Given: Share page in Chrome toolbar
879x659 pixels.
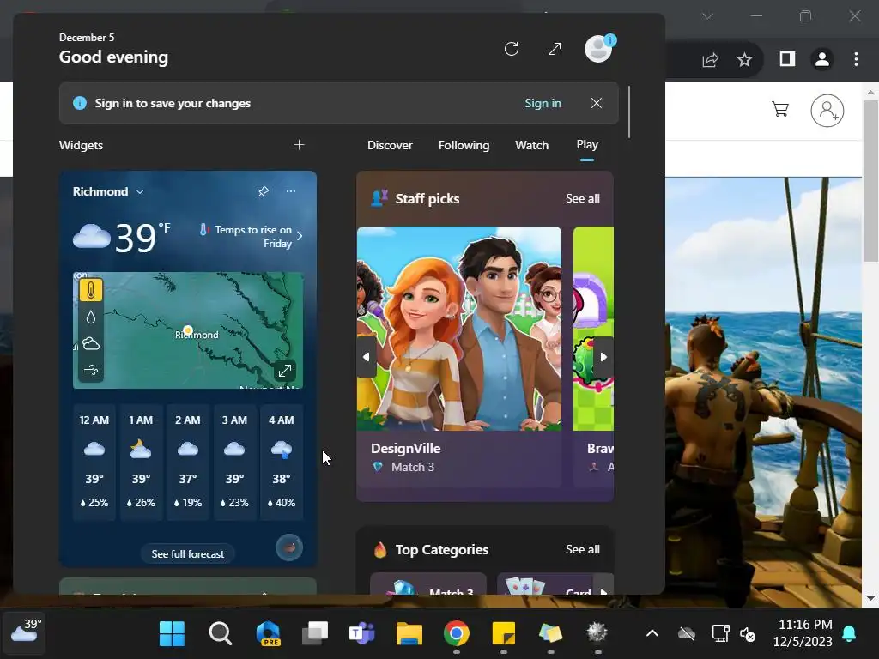Looking at the screenshot, I should 710,59.
